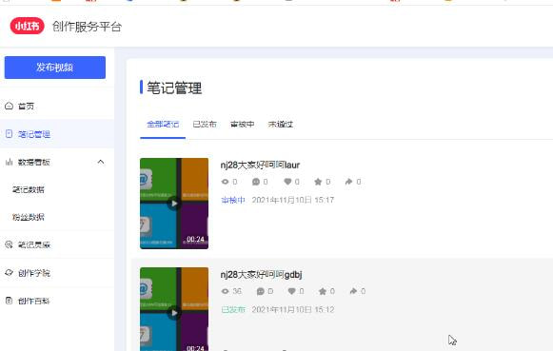Click heart likes icon of gdbj note
The width and height of the screenshot is (553, 351).
click(x=291, y=291)
